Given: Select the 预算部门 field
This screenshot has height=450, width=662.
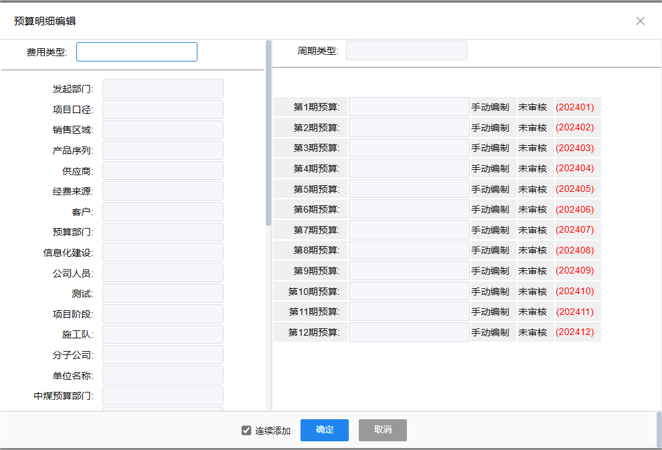Looking at the screenshot, I should tap(163, 232).
